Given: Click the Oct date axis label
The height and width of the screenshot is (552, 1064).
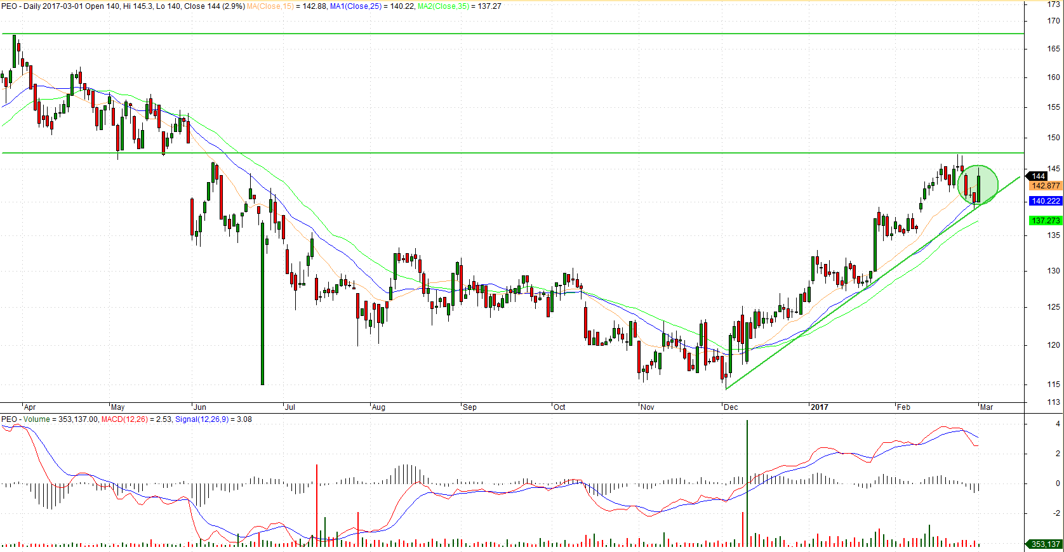Looking at the screenshot, I should (x=559, y=407).
